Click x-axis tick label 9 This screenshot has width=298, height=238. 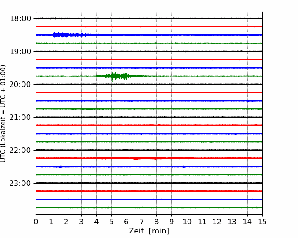171,222
